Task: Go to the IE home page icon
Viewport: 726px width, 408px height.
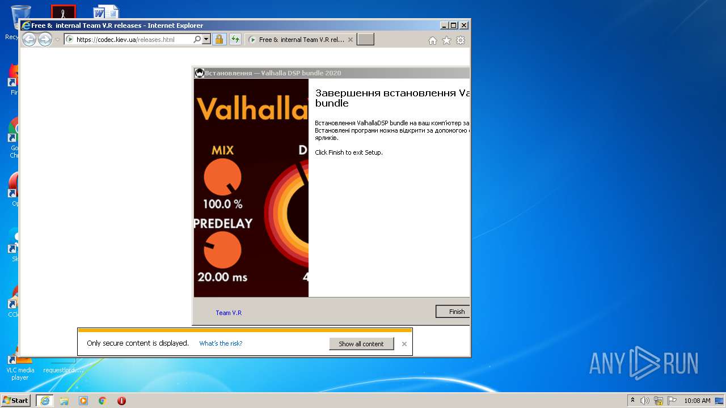Action: point(433,40)
